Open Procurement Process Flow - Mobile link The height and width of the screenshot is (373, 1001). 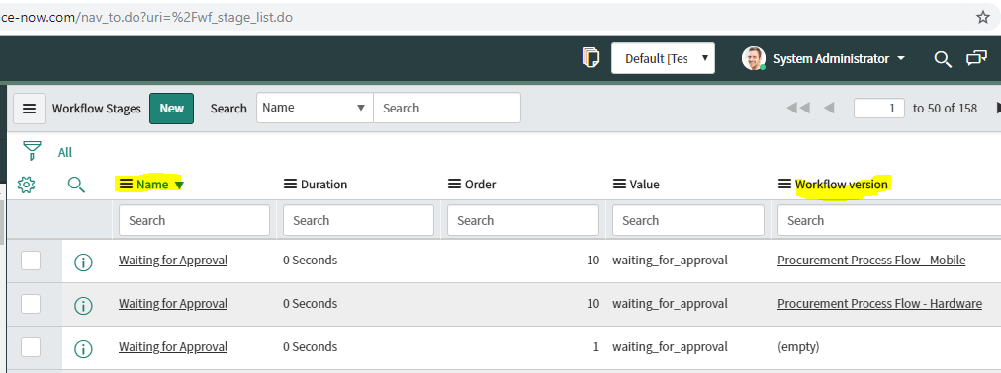[871, 261]
